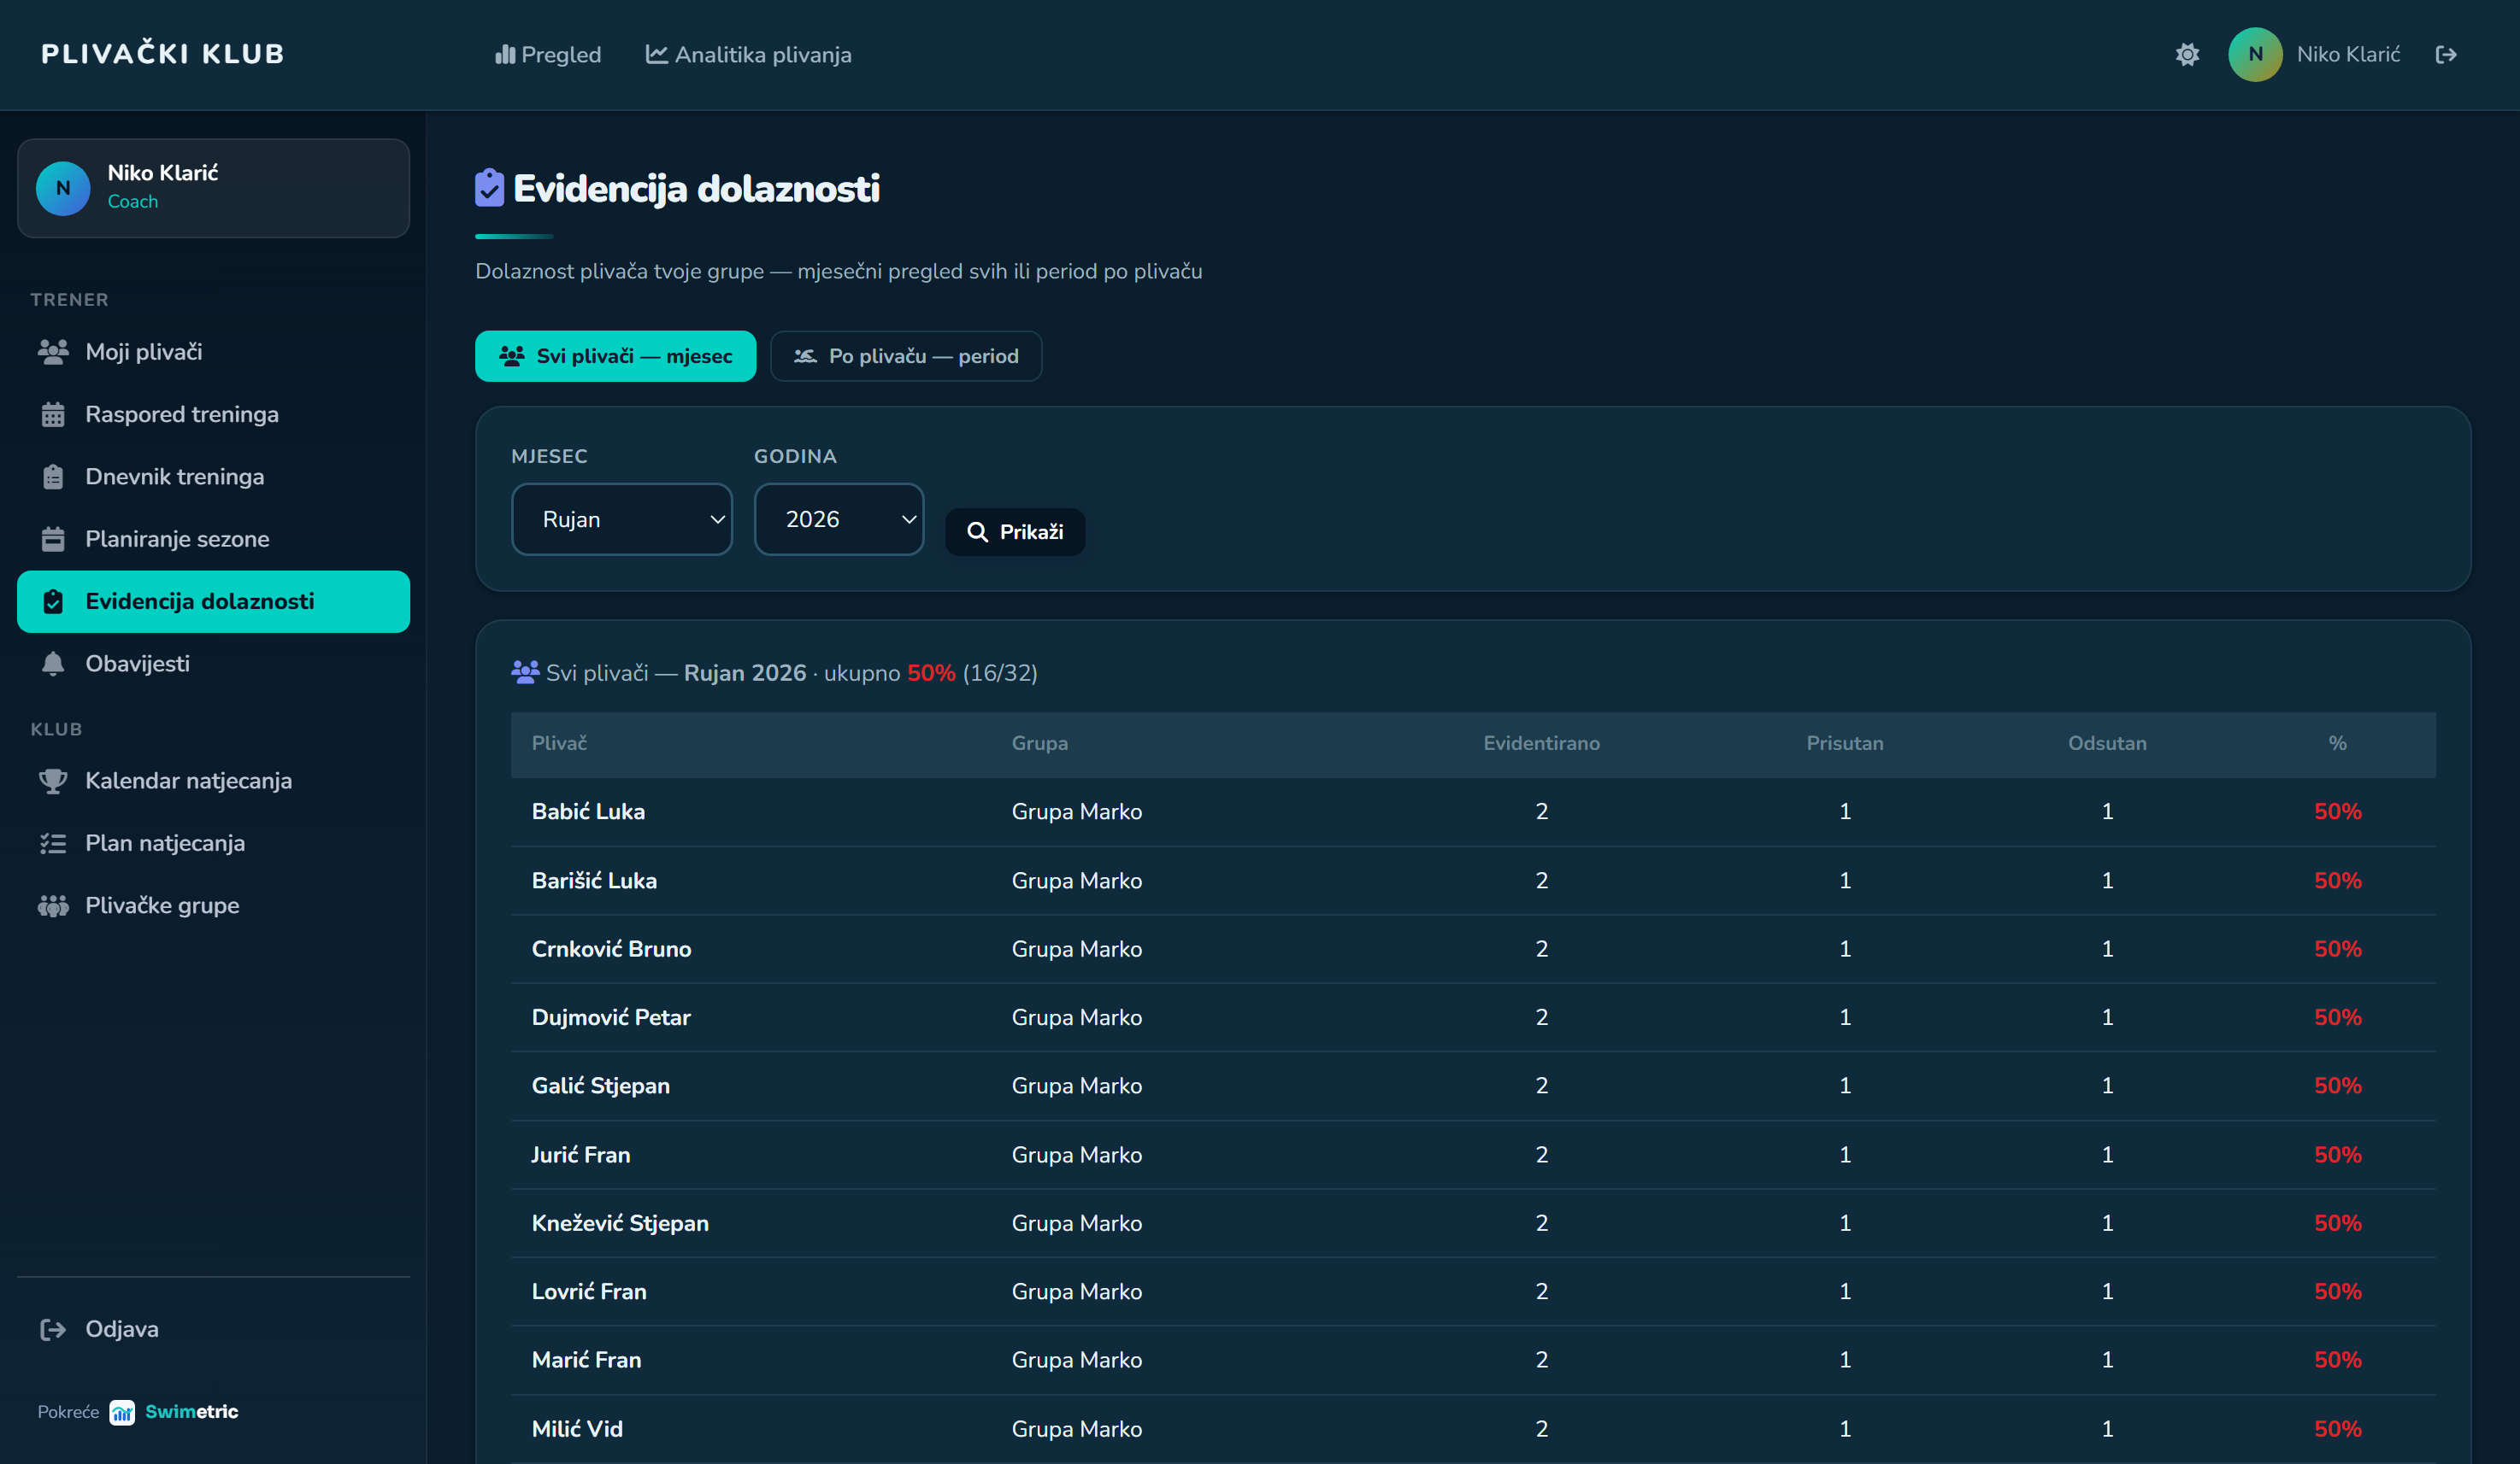This screenshot has height=1464, width=2520.
Task: Select swimmer Galić Stjepan in table
Action: (x=600, y=1086)
